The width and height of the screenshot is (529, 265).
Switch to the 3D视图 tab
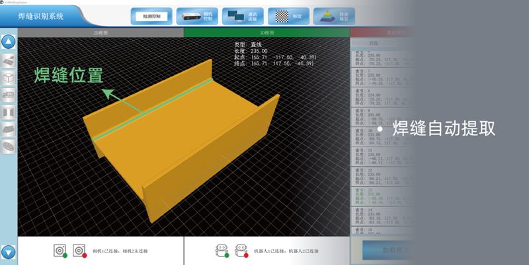[x=266, y=32]
